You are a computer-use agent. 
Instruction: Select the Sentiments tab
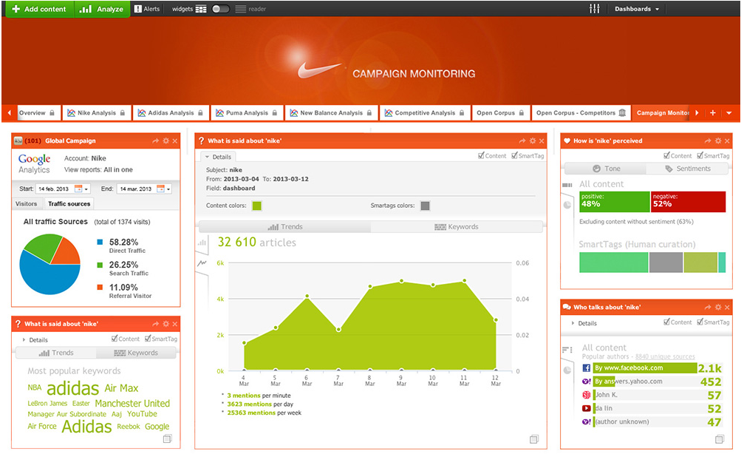point(688,169)
